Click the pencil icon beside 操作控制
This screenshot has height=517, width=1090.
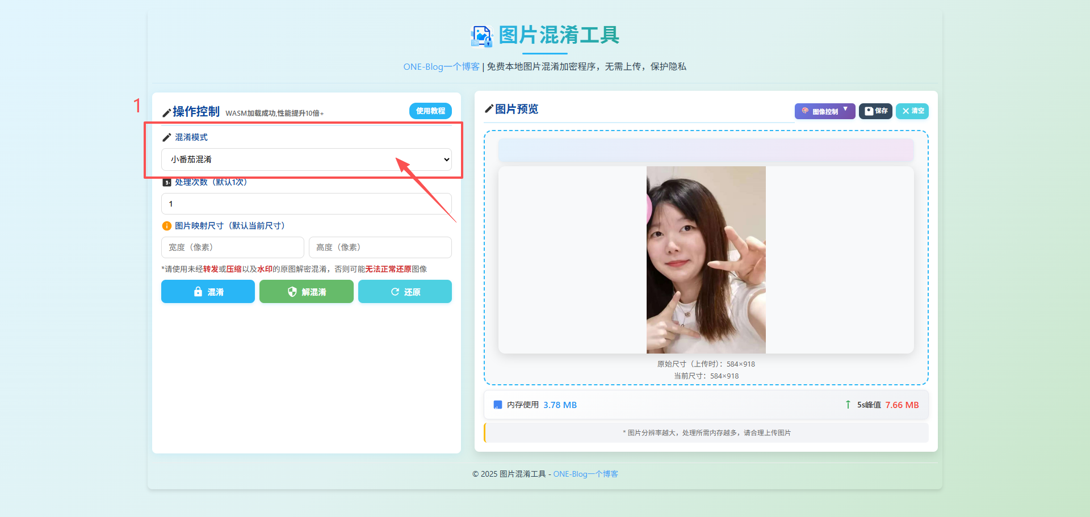click(166, 112)
